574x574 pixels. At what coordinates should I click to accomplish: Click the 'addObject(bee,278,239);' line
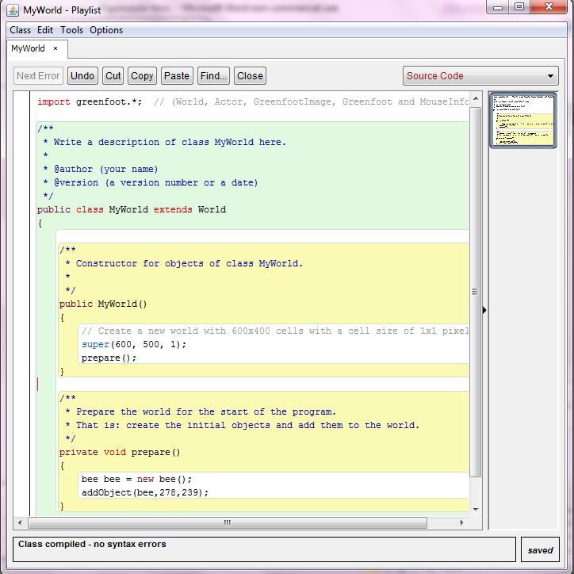coord(145,492)
